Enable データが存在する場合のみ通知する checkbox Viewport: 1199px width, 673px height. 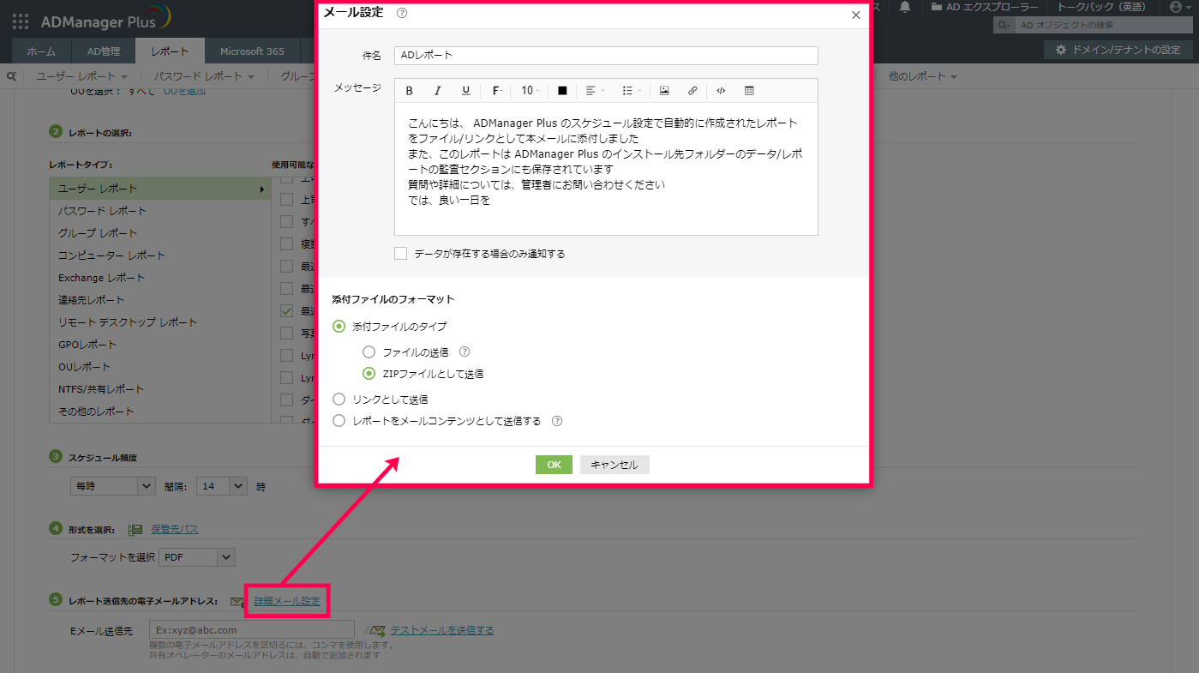click(x=400, y=254)
